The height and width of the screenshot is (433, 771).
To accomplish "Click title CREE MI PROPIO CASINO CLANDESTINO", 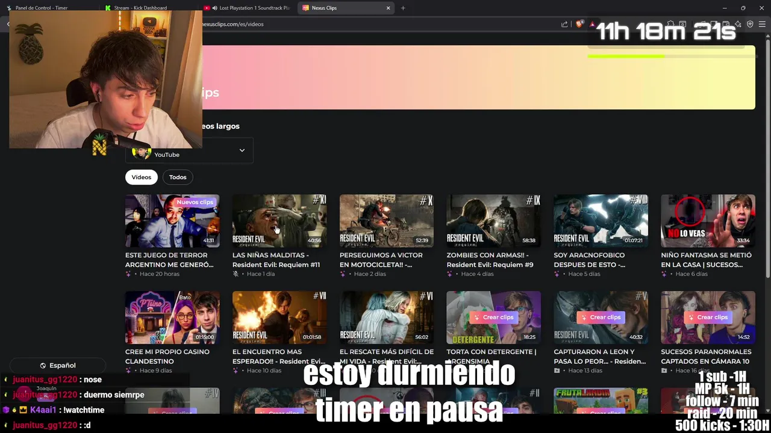I will click(x=167, y=357).
